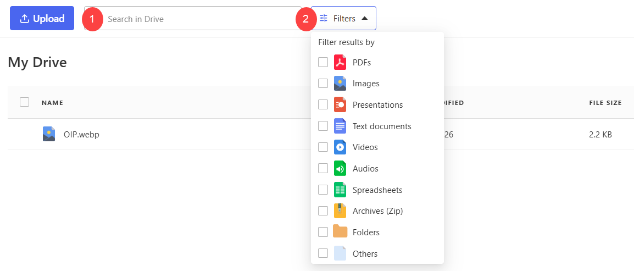Image resolution: width=634 pixels, height=271 pixels.
Task: Check the Archives (Zip) filter checkbox
Action: tap(322, 211)
